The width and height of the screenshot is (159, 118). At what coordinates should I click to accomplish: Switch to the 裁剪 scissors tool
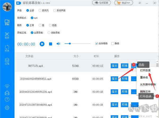point(7,36)
